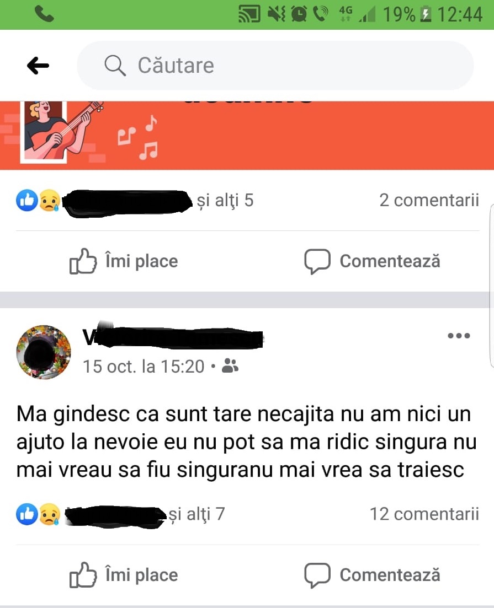Tap the like reaction icon above 2 comentarii
The width and height of the screenshot is (494, 608).
(27, 201)
